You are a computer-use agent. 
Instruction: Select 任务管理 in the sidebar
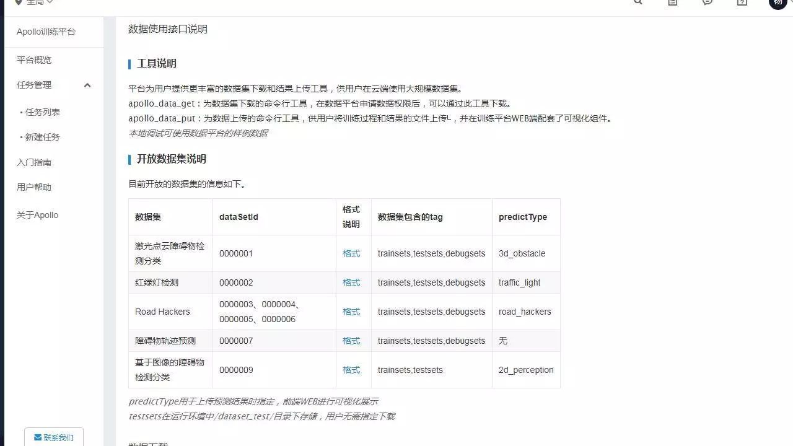(x=34, y=85)
